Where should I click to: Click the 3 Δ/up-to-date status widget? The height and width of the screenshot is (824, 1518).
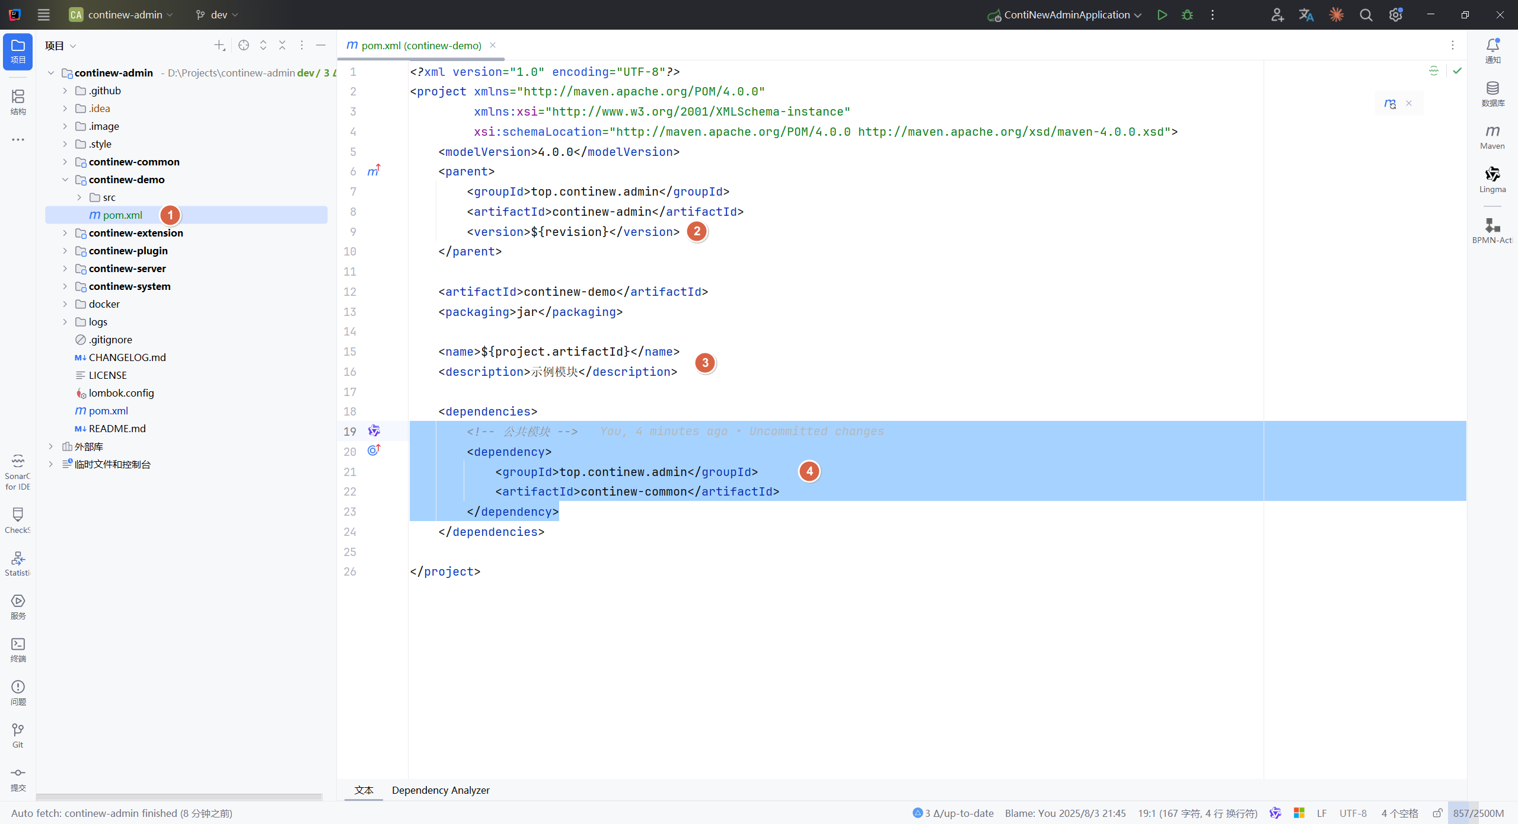coord(953,813)
